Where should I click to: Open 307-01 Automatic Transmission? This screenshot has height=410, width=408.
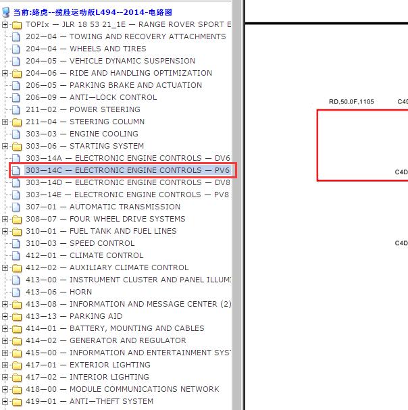pos(103,207)
